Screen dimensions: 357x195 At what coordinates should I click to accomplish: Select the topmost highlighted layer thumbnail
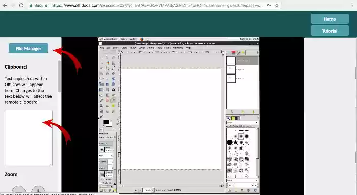pyautogui.click(x=231, y=61)
